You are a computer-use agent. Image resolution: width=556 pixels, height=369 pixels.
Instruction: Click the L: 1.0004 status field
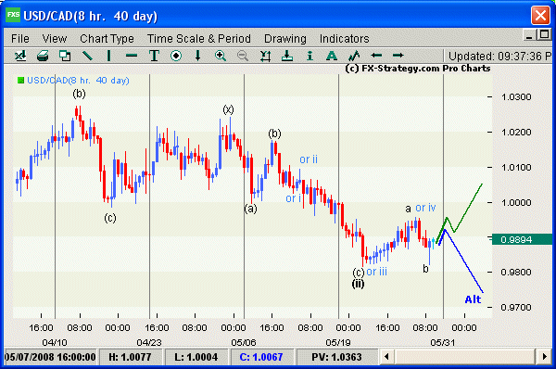(196, 357)
